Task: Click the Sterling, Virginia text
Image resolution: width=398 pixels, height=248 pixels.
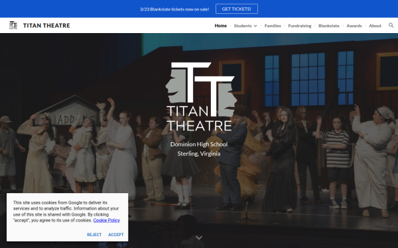Action: point(199,153)
